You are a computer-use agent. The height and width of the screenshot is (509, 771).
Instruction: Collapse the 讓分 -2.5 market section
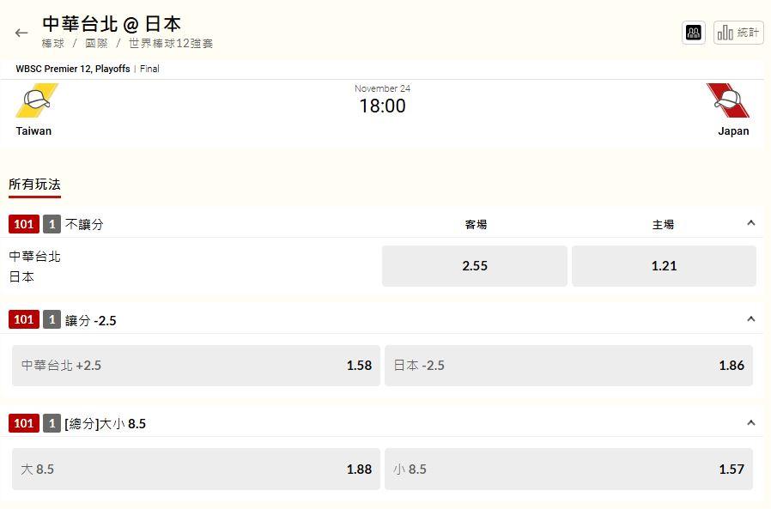coord(751,319)
